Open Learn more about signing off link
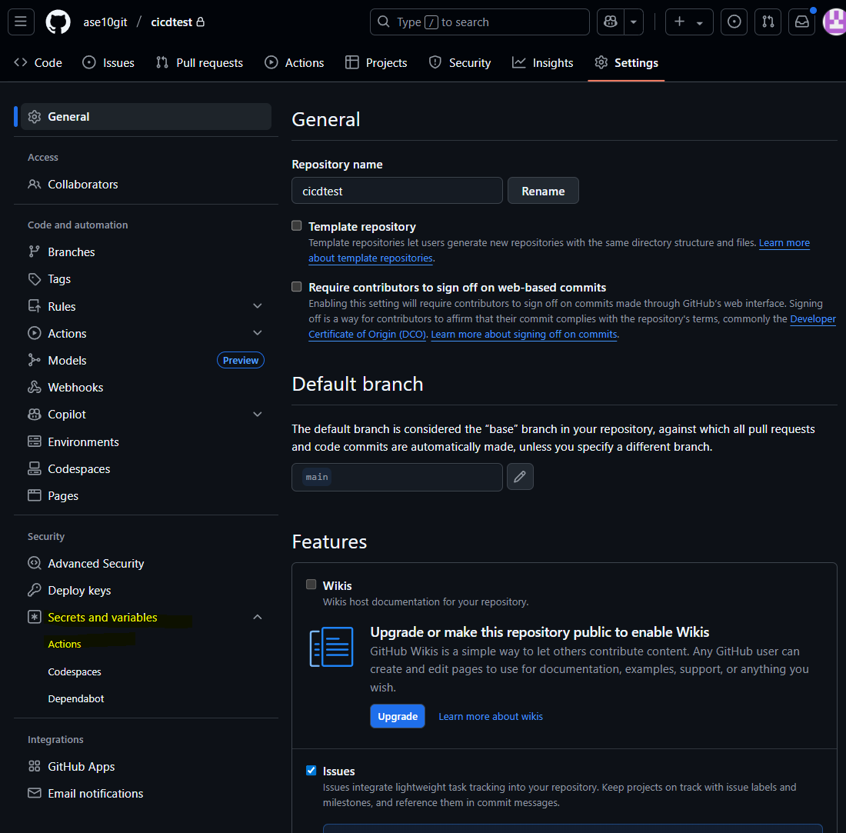This screenshot has width=846, height=833. [524, 334]
